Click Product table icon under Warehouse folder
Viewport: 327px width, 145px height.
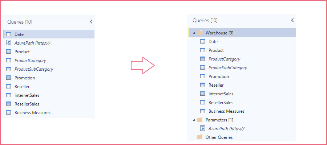point(202,50)
